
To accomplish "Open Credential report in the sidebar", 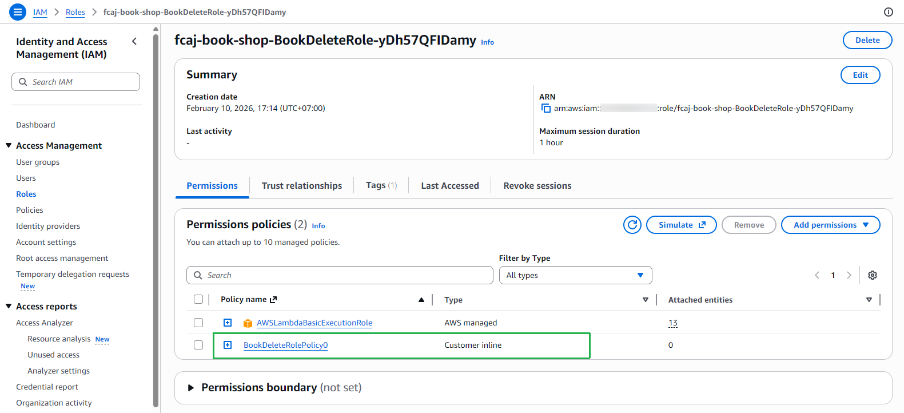I will (x=47, y=387).
